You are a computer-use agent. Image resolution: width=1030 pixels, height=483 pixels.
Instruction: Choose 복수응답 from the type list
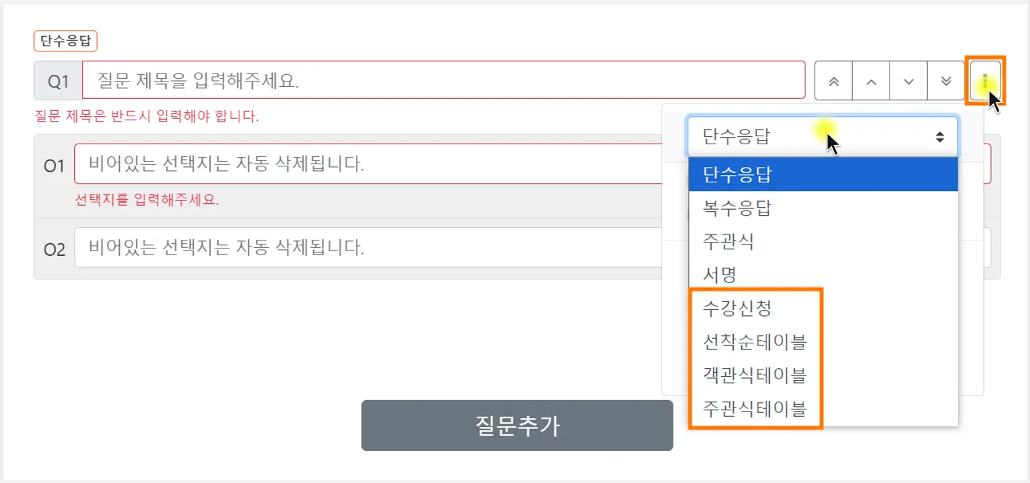tap(738, 208)
